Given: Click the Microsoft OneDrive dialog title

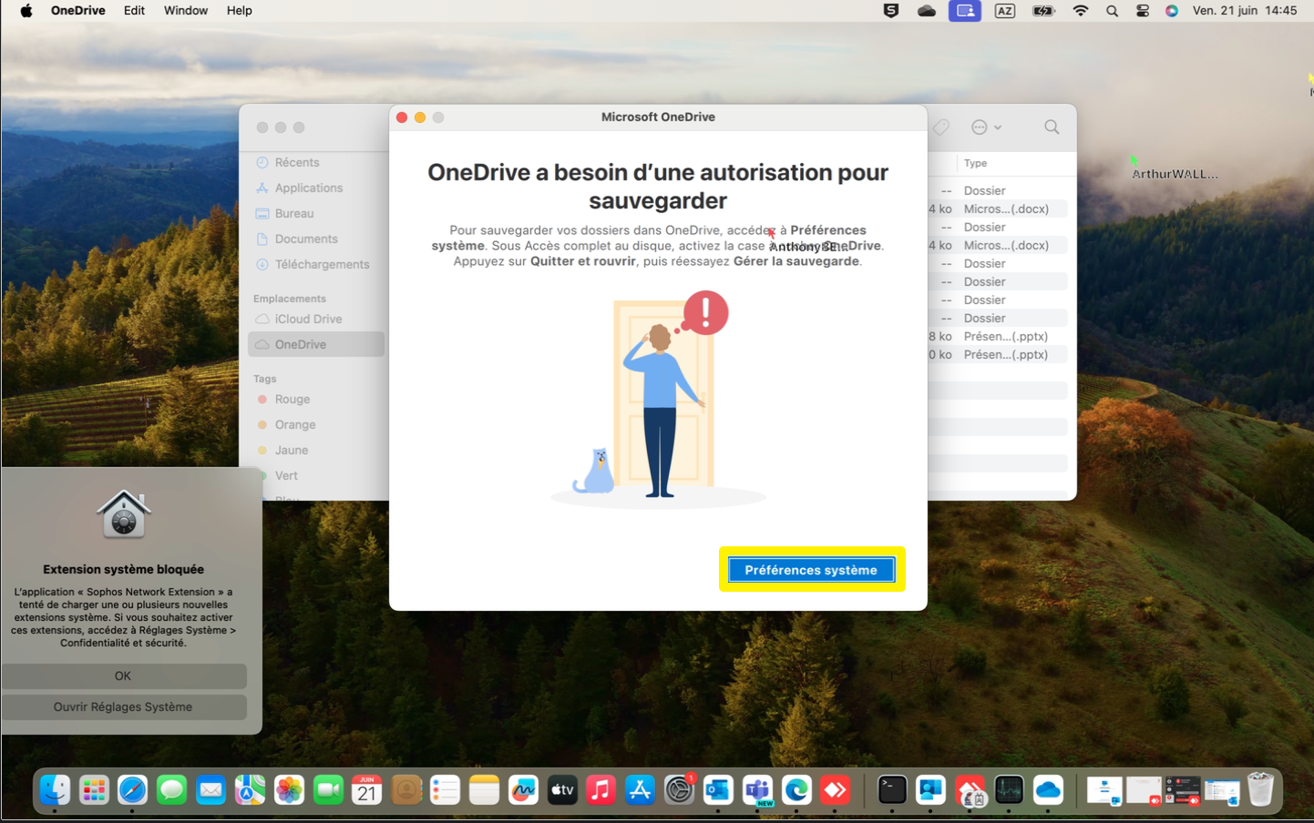Looking at the screenshot, I should [658, 117].
